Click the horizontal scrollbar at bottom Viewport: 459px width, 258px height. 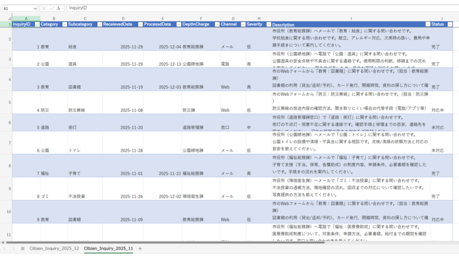tap(138, 242)
